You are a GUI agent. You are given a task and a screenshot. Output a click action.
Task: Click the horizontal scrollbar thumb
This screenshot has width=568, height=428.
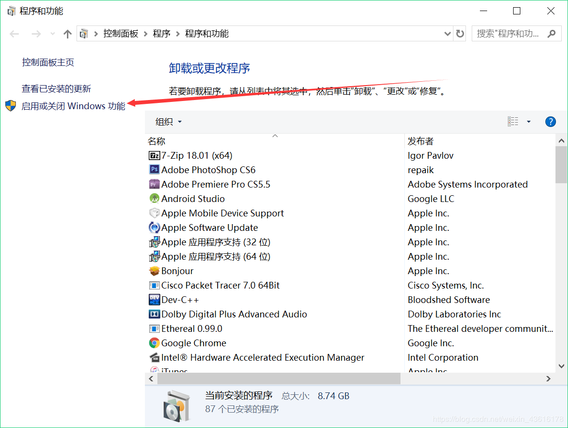279,379
